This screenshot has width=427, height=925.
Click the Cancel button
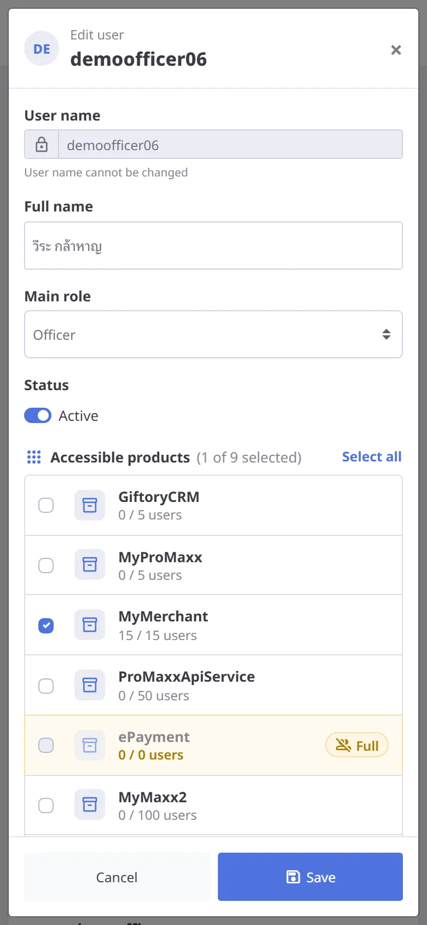coord(117,877)
